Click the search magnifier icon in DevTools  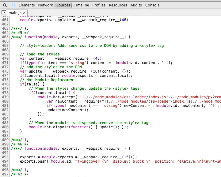pyautogui.click(x=5, y=5)
